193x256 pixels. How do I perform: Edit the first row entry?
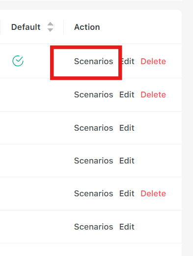pos(127,61)
